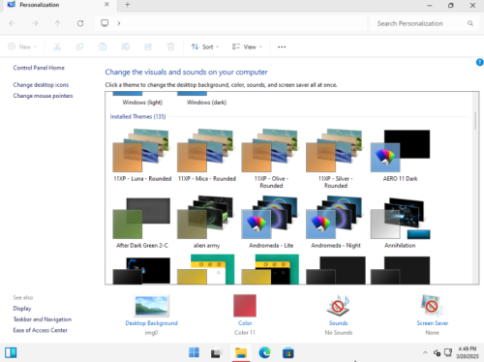Click the Cut scissors icon
The height and width of the screenshot is (362, 484).
coord(57,46)
